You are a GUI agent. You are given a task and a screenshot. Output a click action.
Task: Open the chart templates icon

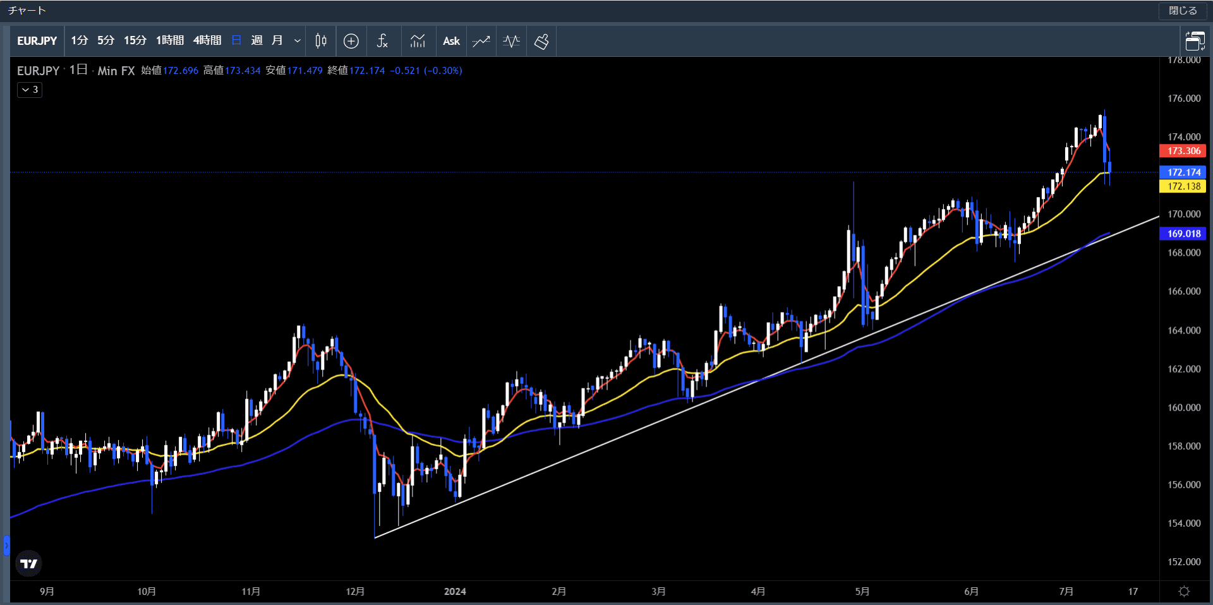click(418, 41)
